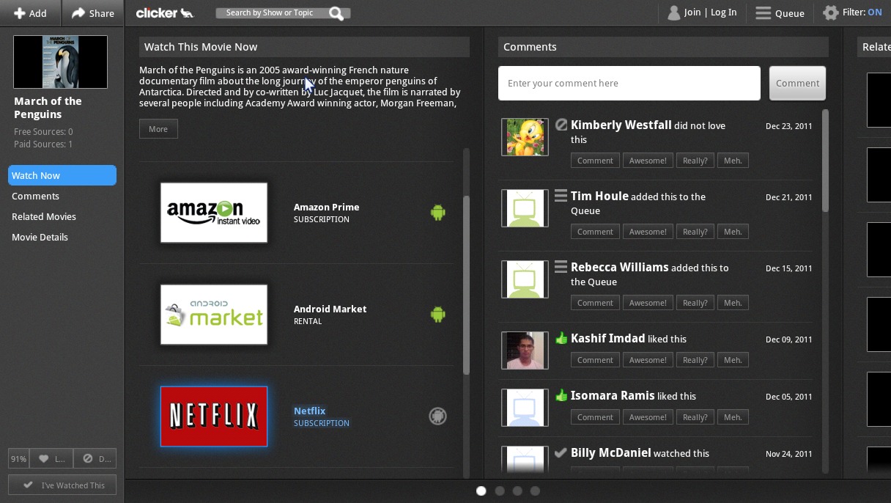Screen dimensions: 891x503
Task: Mark the movie as I've Watched This
Action: click(62, 485)
